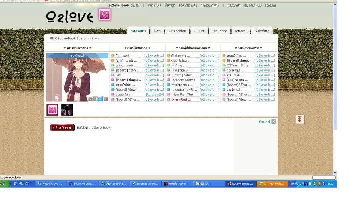Open 'O2Team Story :' in the กระทู้จากสมาชิก column
The height and width of the screenshot is (219, 350).
pyautogui.click(x=239, y=65)
